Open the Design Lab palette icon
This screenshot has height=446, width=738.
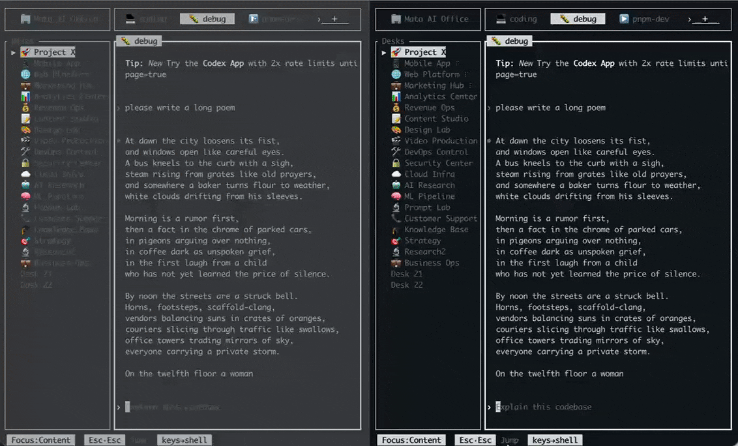coord(396,130)
